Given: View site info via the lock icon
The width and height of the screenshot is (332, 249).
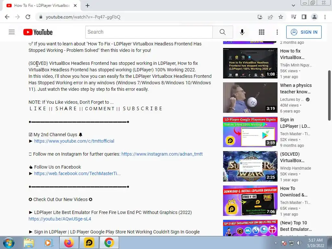Looking at the screenshot, I should click(41, 17).
